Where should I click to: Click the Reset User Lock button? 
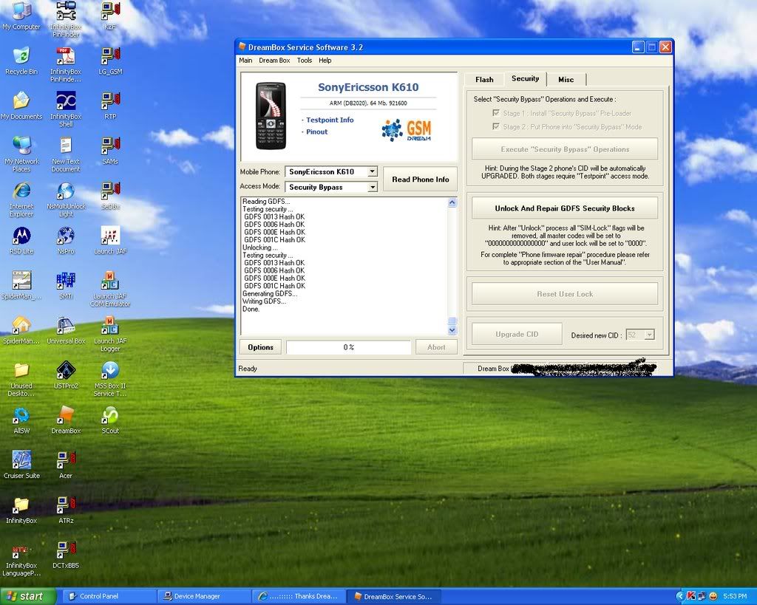pyautogui.click(x=565, y=294)
